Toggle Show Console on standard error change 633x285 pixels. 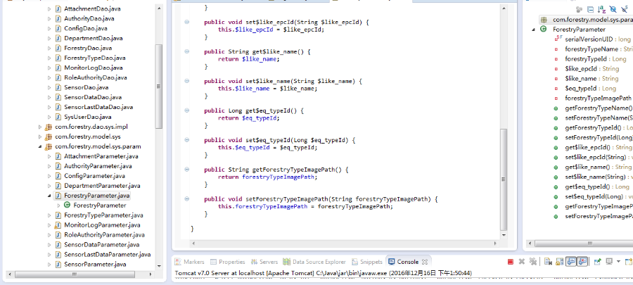pos(582,262)
